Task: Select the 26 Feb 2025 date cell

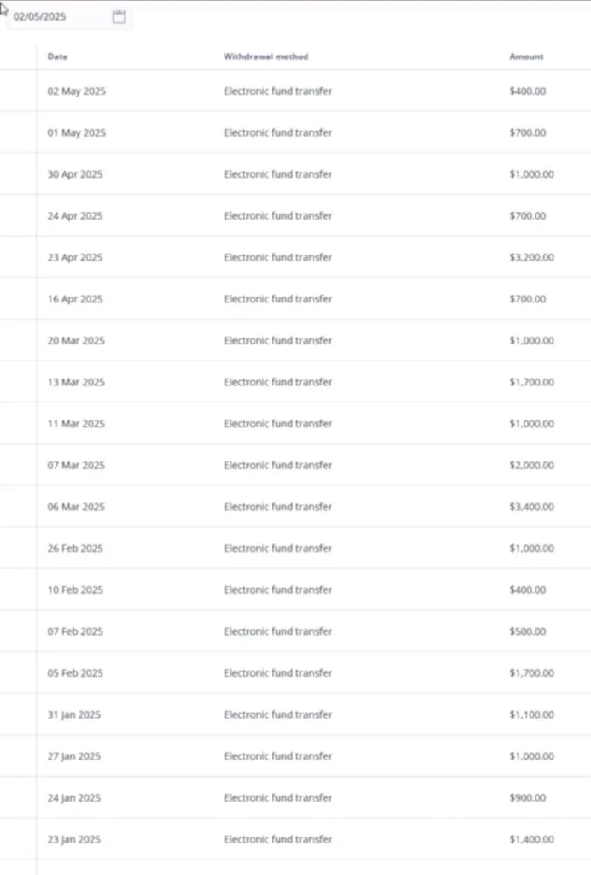Action: [75, 549]
